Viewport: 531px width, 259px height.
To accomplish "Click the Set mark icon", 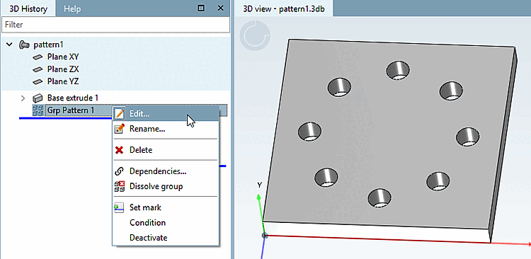I will 119,207.
